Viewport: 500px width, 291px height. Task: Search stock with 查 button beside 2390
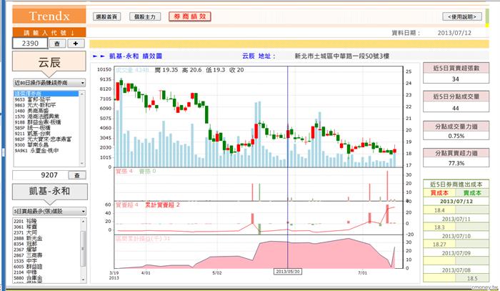(x=57, y=44)
